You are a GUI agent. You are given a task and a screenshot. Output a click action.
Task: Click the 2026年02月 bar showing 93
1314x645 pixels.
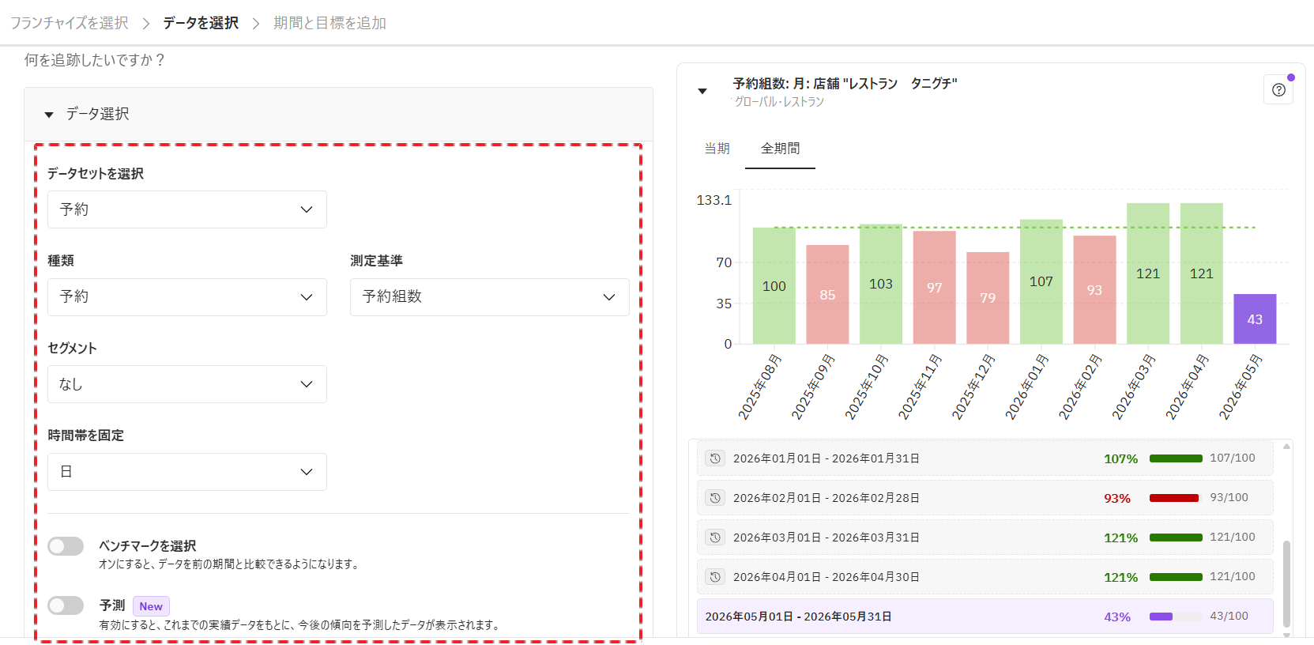(x=1094, y=289)
